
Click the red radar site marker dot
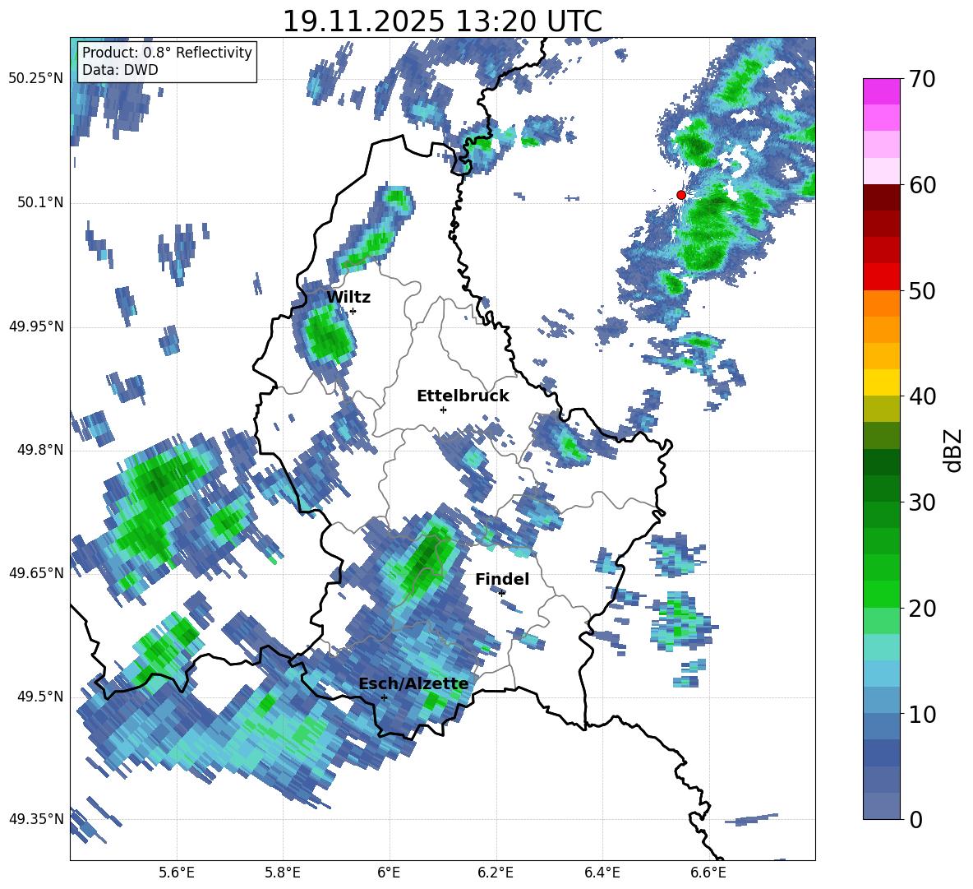(x=680, y=195)
